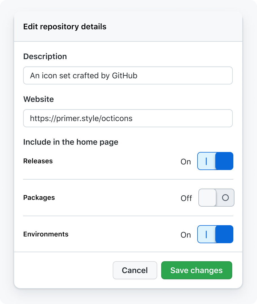Click the Edit repository details dialog title
Viewport: 257px width, 304px height.
point(65,26)
